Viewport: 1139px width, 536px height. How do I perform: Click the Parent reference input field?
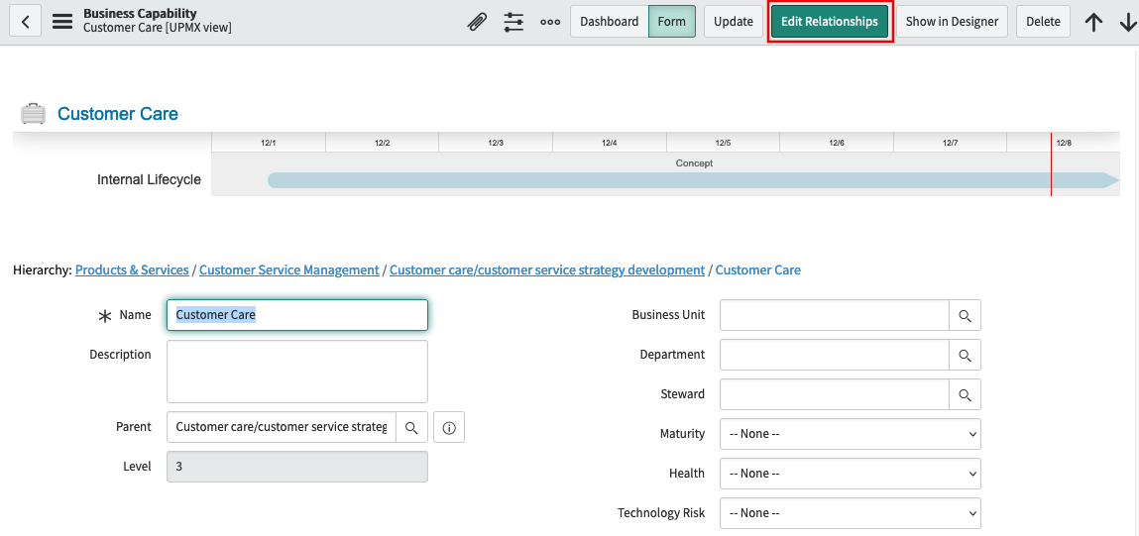click(282, 427)
